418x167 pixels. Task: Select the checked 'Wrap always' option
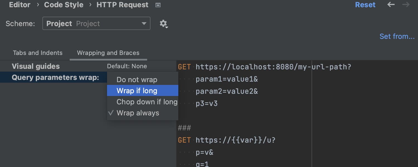click(138, 113)
